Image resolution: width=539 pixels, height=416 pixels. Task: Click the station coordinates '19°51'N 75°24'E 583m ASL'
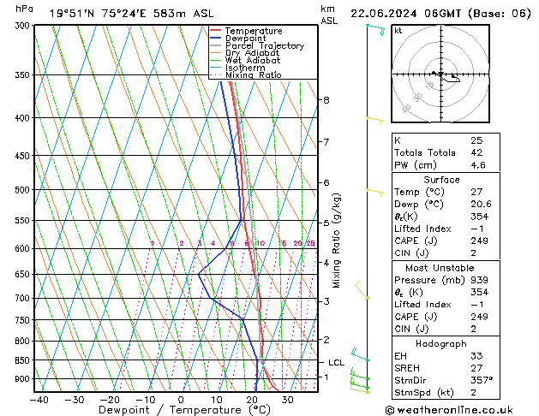pos(131,14)
